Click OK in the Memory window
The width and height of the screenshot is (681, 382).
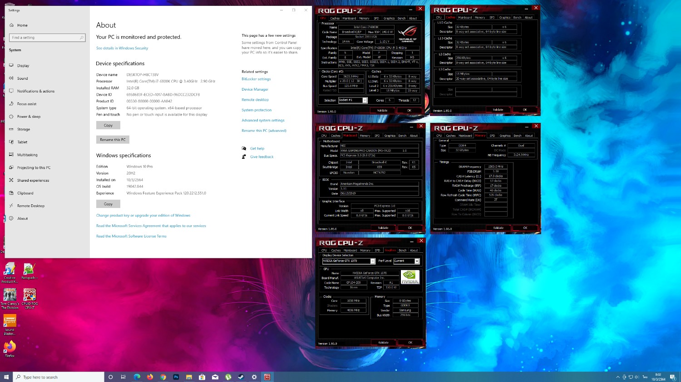click(525, 228)
